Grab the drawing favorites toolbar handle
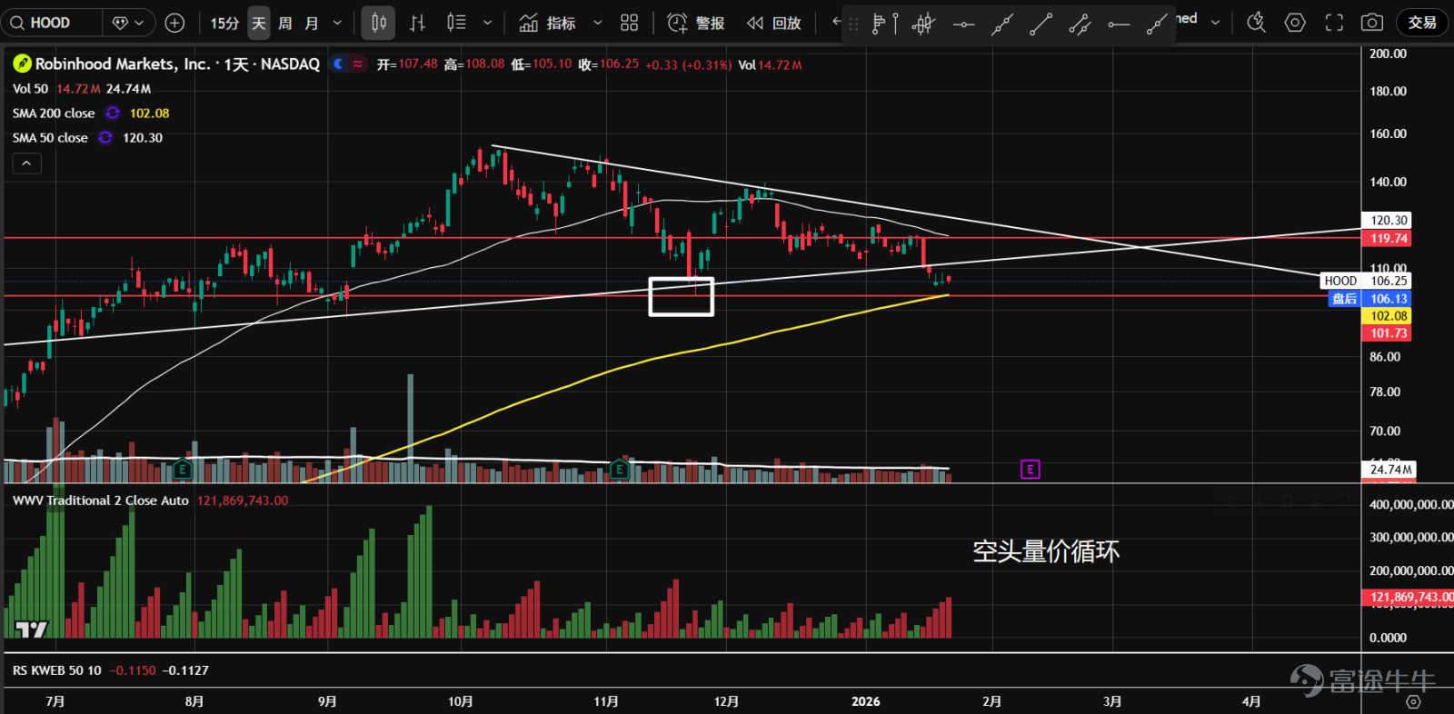The width and height of the screenshot is (1454, 714). [853, 25]
